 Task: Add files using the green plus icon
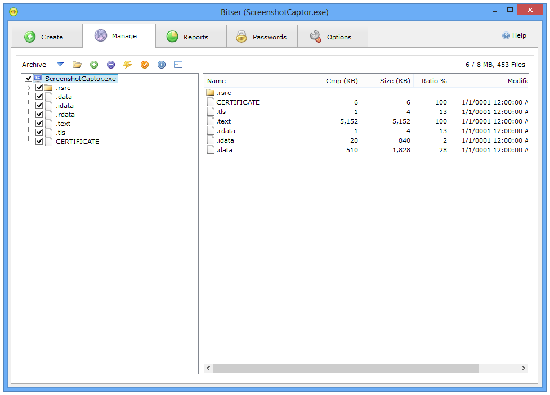94,64
